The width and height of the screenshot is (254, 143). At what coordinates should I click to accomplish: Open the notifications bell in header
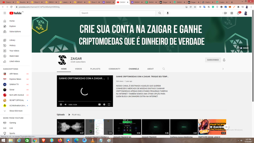[x=238, y=13]
